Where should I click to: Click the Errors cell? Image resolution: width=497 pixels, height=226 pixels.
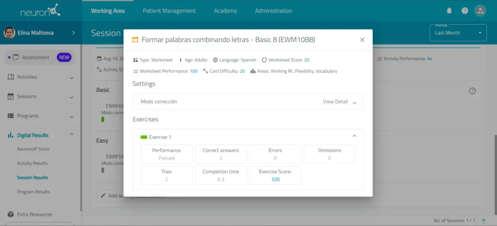point(275,154)
